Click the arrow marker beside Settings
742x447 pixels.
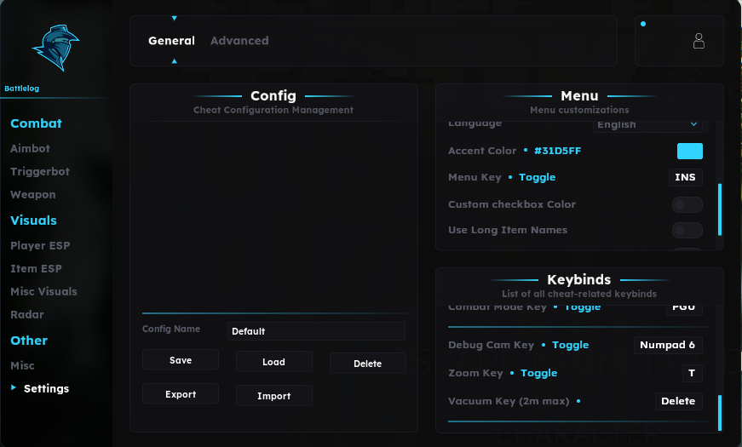(14, 388)
